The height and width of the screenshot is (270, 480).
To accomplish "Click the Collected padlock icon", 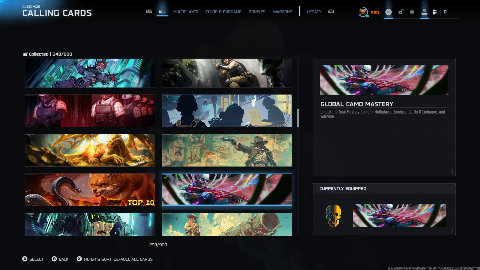I will [x=25, y=54].
